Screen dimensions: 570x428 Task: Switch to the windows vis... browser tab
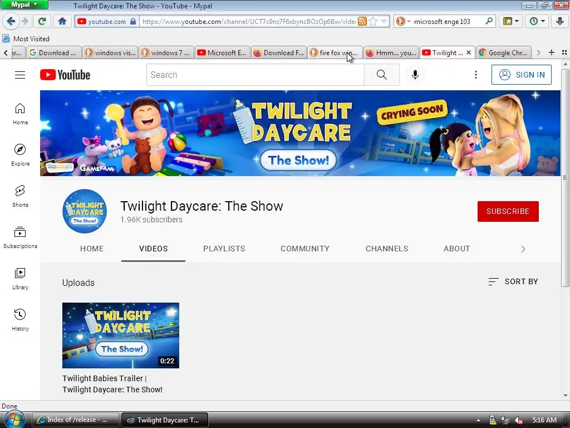110,53
